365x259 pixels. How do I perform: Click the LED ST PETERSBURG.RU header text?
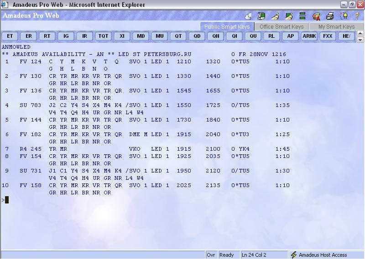pyautogui.click(x=155, y=54)
